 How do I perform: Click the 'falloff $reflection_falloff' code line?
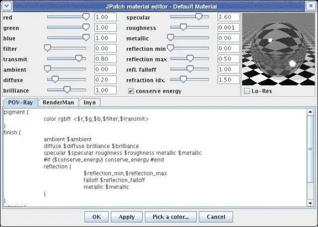[114, 180]
